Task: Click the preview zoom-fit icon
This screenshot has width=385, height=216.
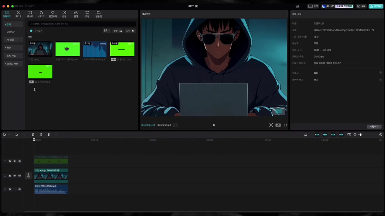Action: 271,125
